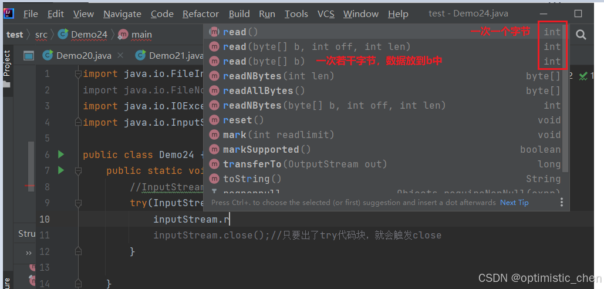The width and height of the screenshot is (604, 289).
Task: Click the fold end marker at line 12
Action: [x=78, y=251]
